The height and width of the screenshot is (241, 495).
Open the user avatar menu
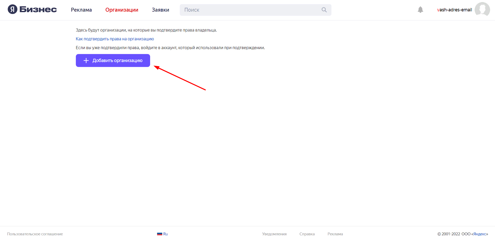(x=482, y=9)
